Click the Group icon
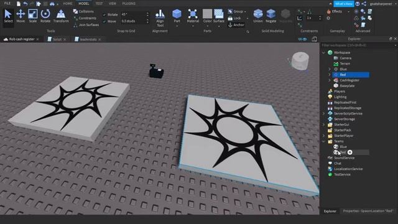The width and height of the screenshot is (398, 224). point(230,11)
